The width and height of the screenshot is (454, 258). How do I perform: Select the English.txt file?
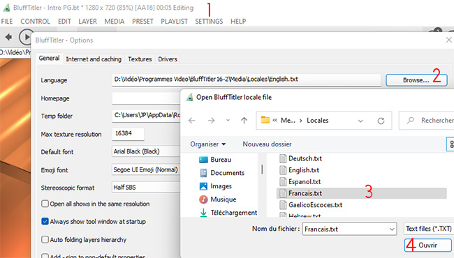tap(300, 170)
